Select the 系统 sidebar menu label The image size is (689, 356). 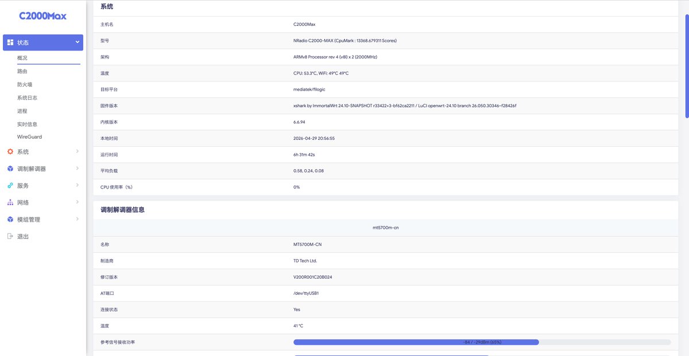pos(23,152)
